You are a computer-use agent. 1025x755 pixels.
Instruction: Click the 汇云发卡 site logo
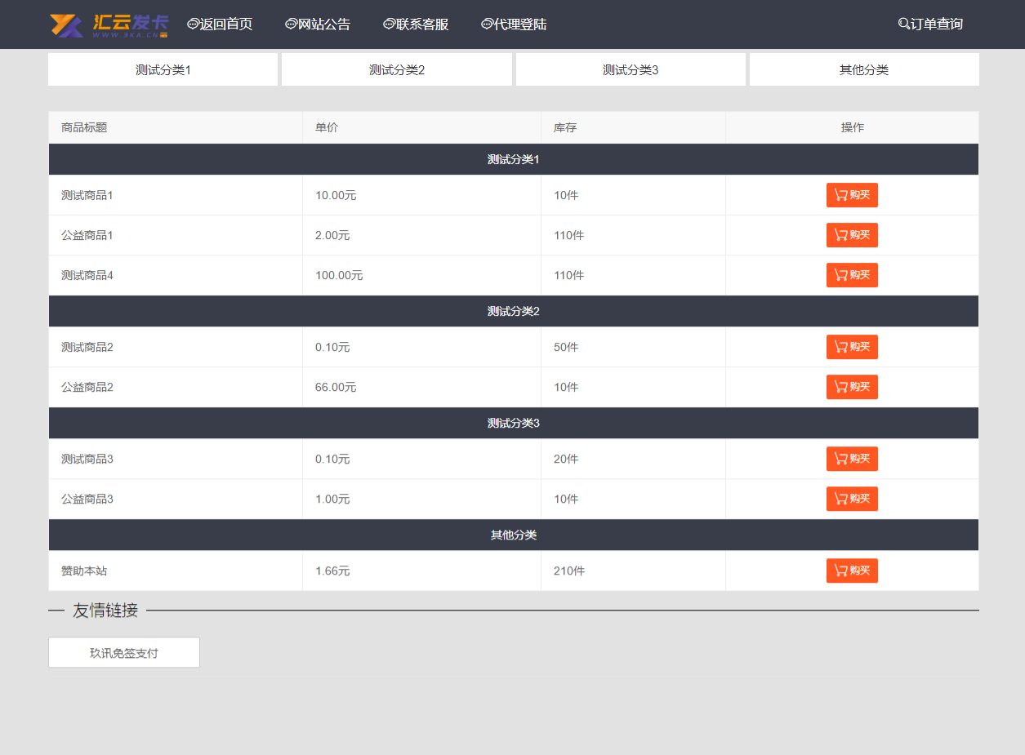click(x=109, y=24)
